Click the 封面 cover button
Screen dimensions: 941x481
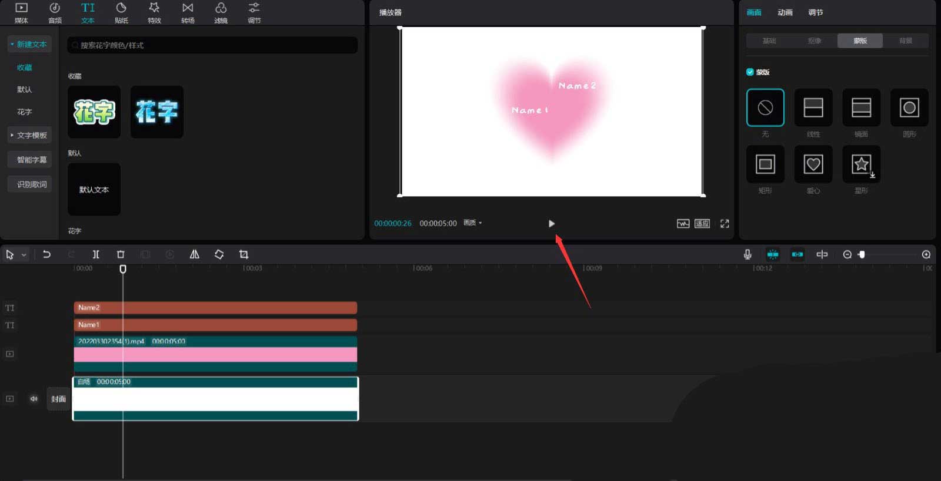pos(58,399)
